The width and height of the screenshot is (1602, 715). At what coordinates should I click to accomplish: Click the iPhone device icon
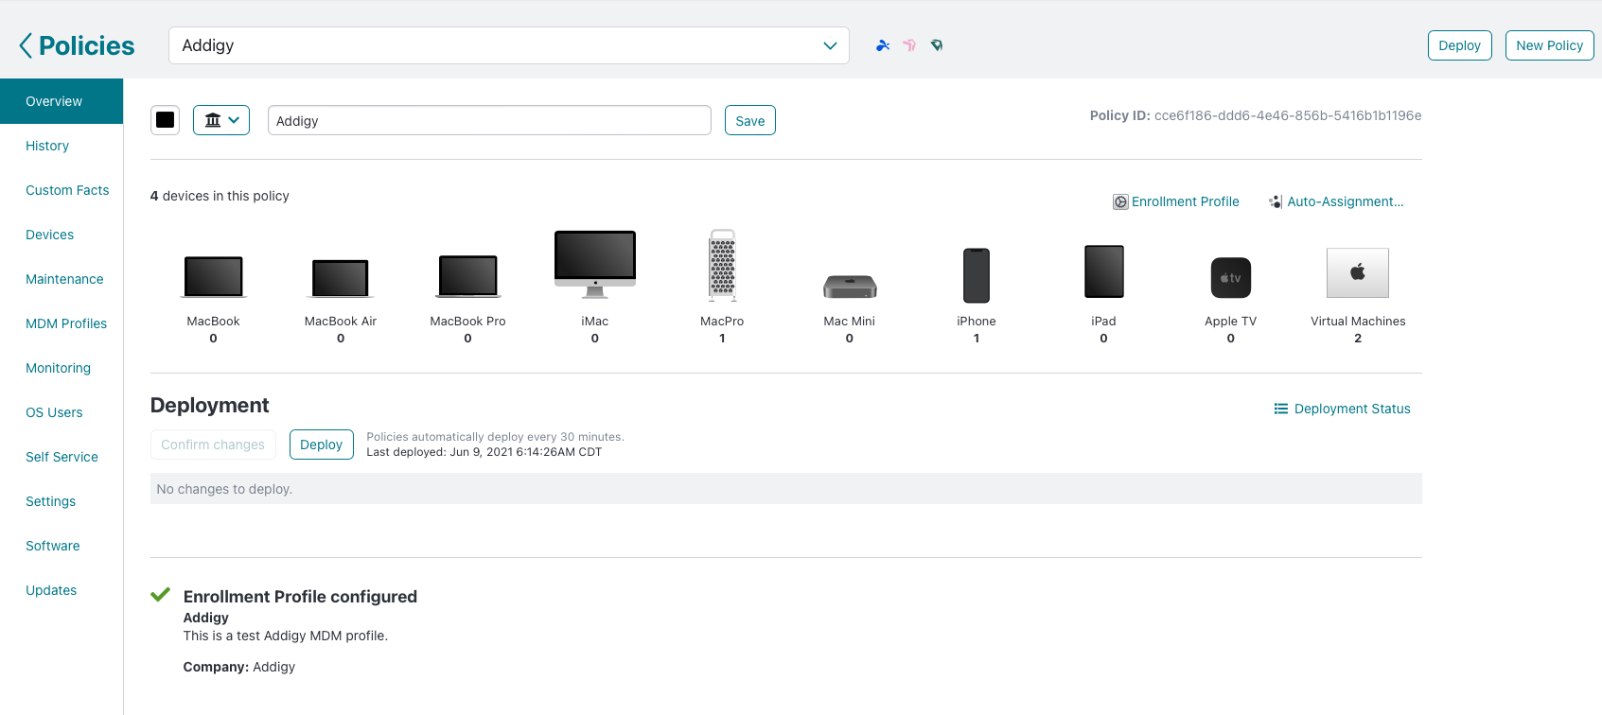click(x=977, y=275)
